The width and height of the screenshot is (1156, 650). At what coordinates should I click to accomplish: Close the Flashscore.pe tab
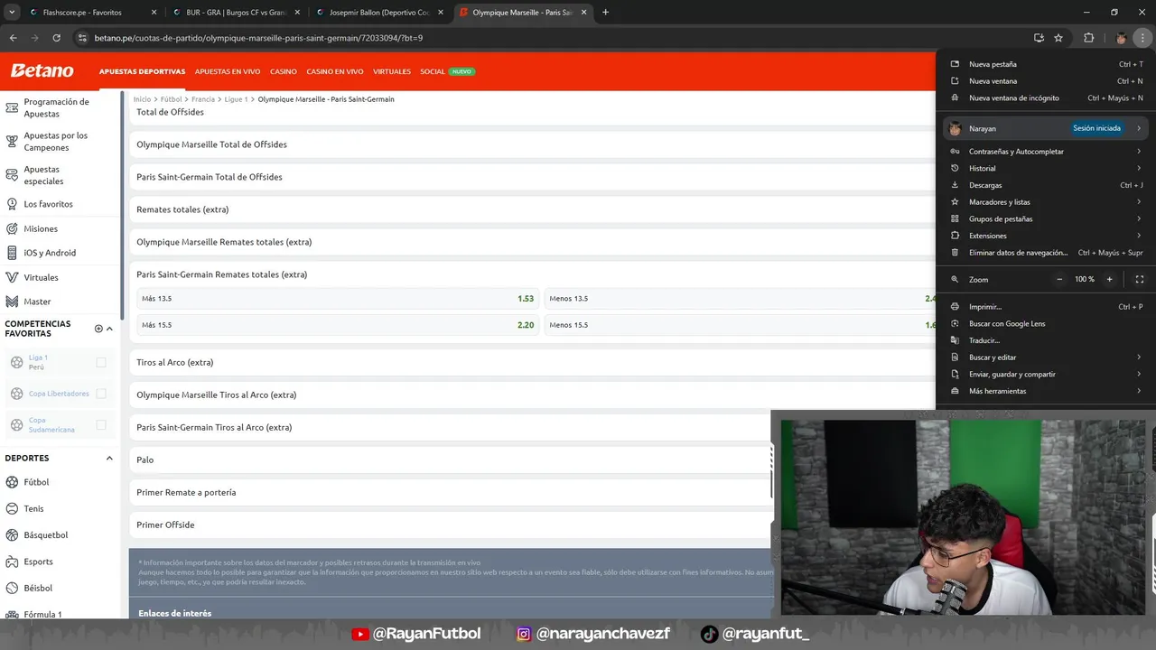(154, 13)
